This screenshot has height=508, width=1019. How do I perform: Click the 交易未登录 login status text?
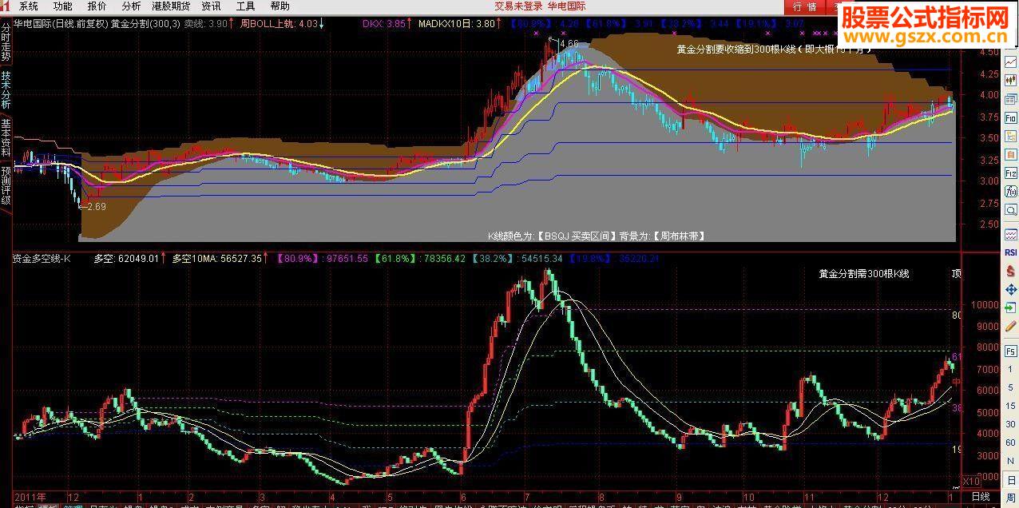pos(518,6)
